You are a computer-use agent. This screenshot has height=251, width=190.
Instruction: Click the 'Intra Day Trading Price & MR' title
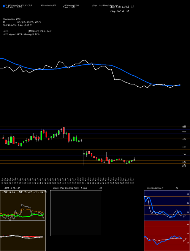click(x=70, y=188)
